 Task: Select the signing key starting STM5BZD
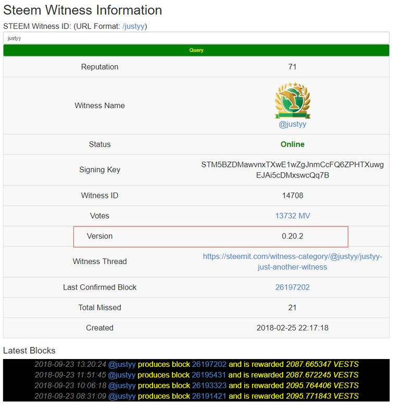293,170
